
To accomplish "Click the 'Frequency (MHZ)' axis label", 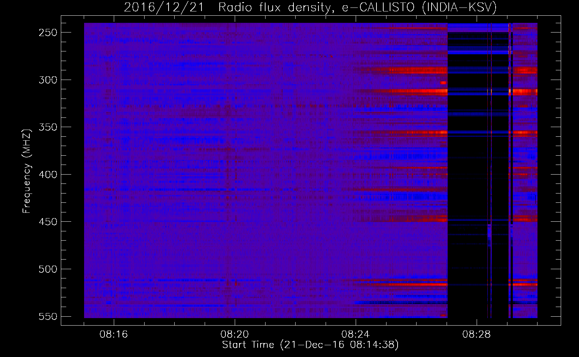I will click(x=27, y=171).
